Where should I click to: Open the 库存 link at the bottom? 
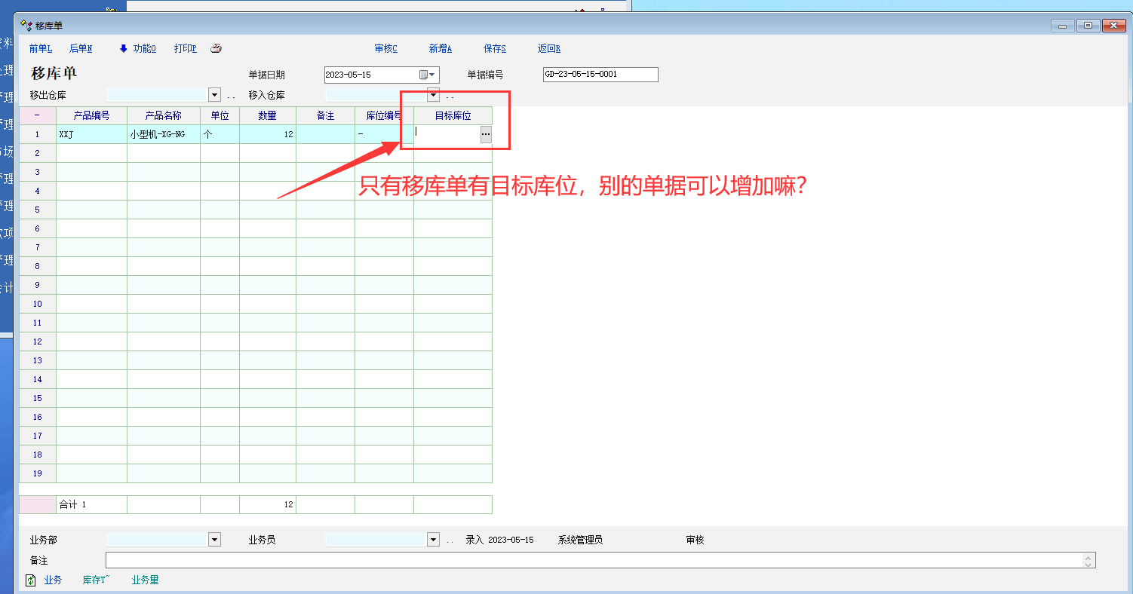pos(97,580)
